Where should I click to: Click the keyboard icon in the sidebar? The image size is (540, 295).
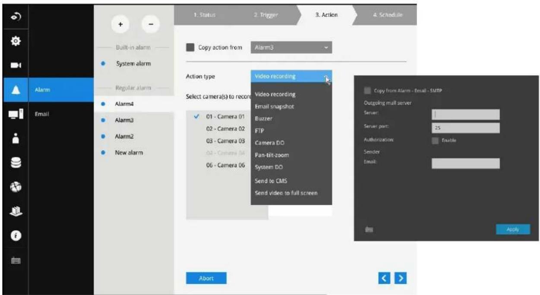click(x=16, y=261)
